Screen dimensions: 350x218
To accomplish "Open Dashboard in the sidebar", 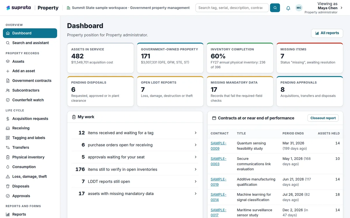I will click(x=30, y=33).
